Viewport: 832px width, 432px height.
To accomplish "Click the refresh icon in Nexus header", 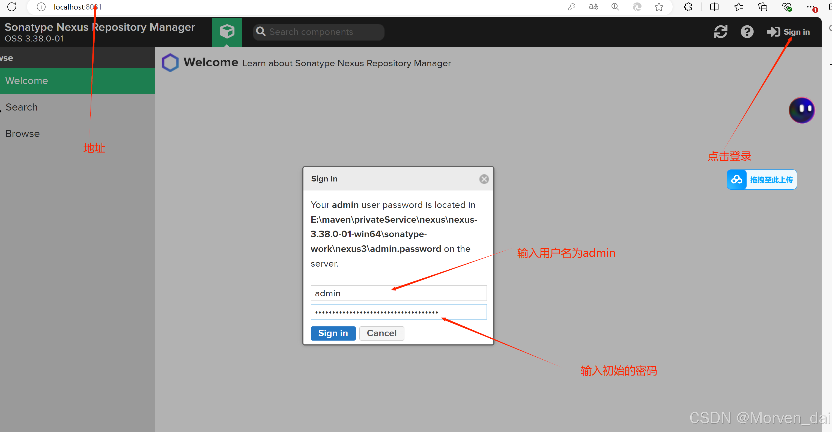I will [720, 32].
